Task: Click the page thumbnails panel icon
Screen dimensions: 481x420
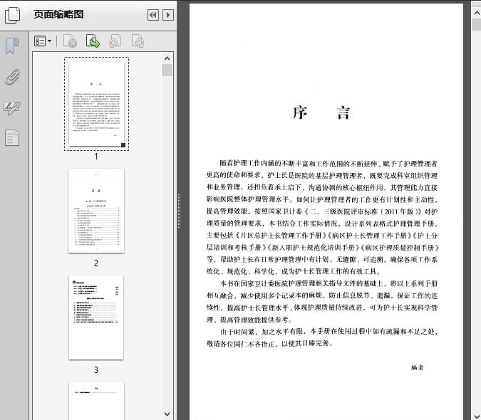Action: point(12,15)
